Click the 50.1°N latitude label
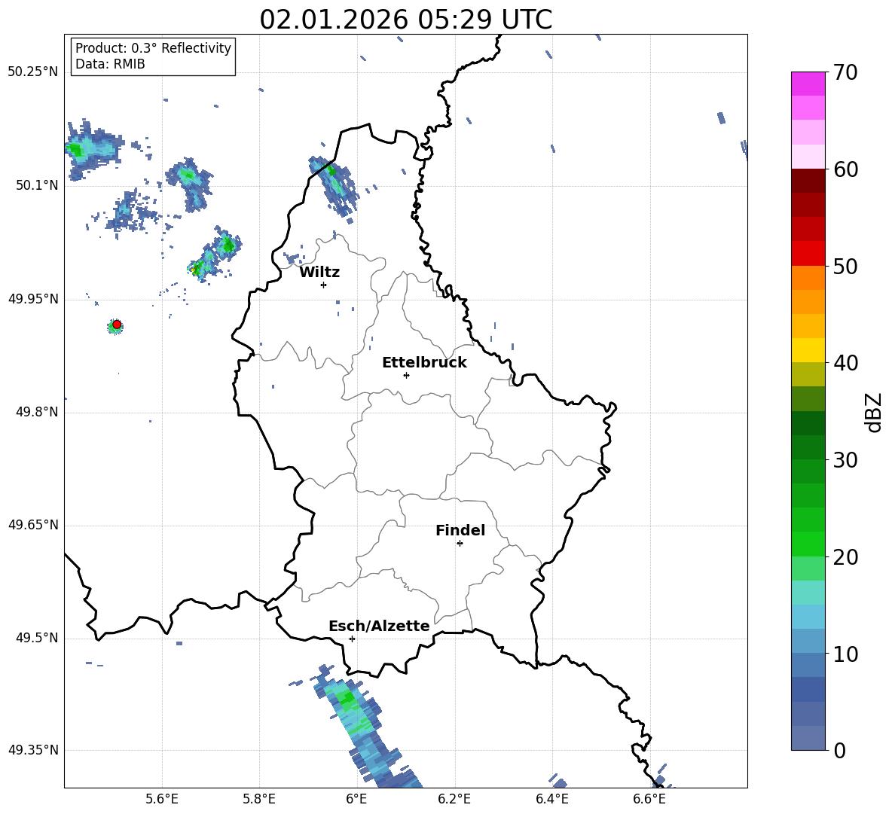Image resolution: width=892 pixels, height=814 pixels. click(x=36, y=185)
